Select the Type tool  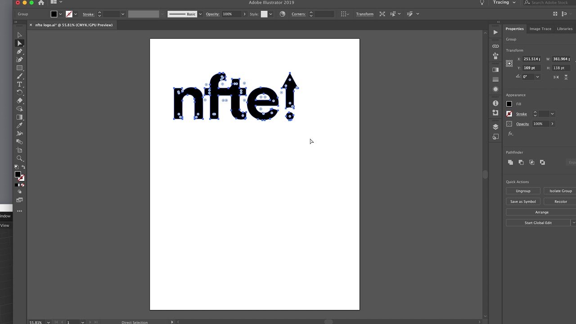pos(19,84)
